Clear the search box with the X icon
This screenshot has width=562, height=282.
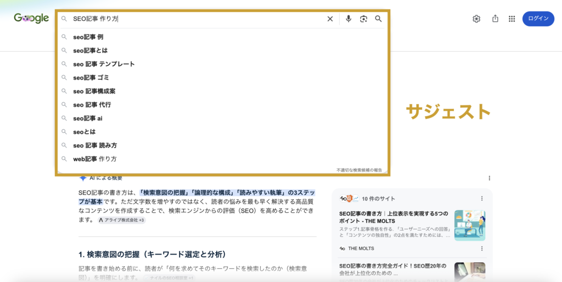pos(330,19)
